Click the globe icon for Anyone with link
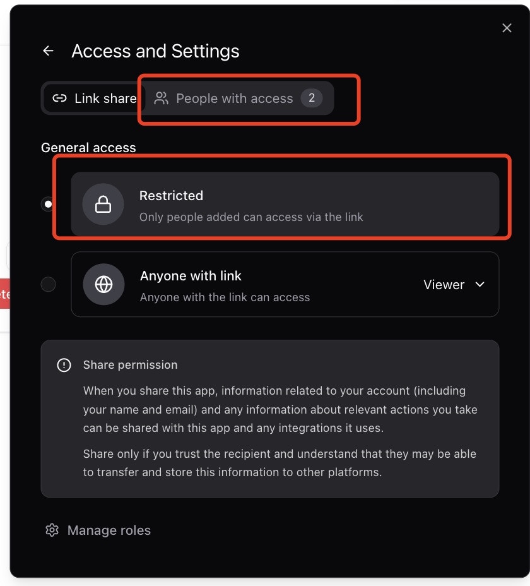The width and height of the screenshot is (530, 586). pos(103,284)
